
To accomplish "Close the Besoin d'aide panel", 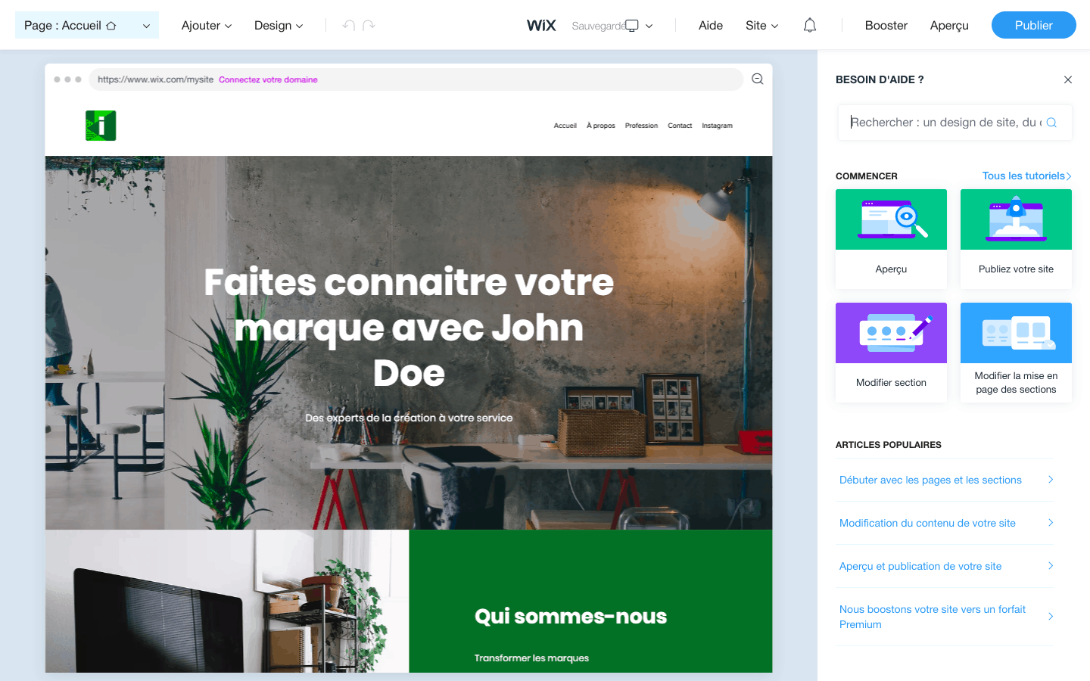I will click(x=1068, y=79).
